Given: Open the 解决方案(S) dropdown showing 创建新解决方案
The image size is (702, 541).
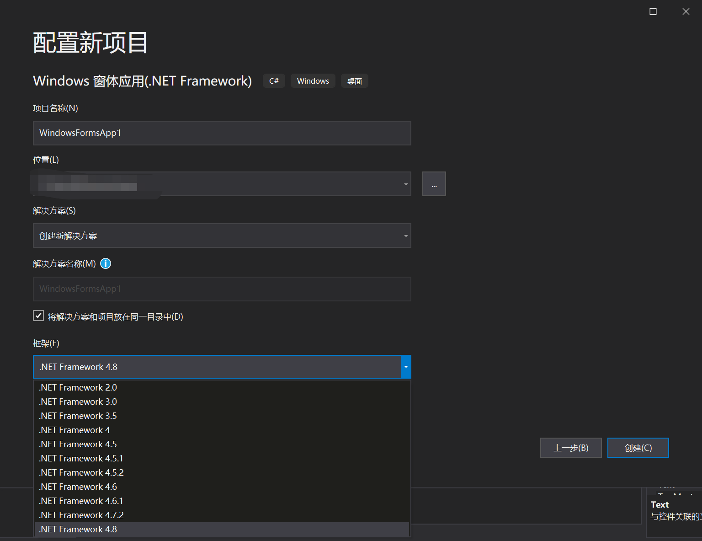Looking at the screenshot, I should point(405,236).
